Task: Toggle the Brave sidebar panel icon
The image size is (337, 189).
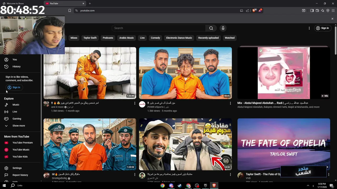Action: pyautogui.click(x=312, y=10)
